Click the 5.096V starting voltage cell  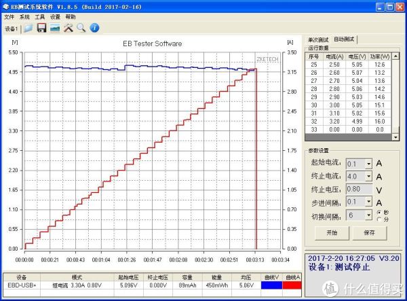[x=128, y=285]
